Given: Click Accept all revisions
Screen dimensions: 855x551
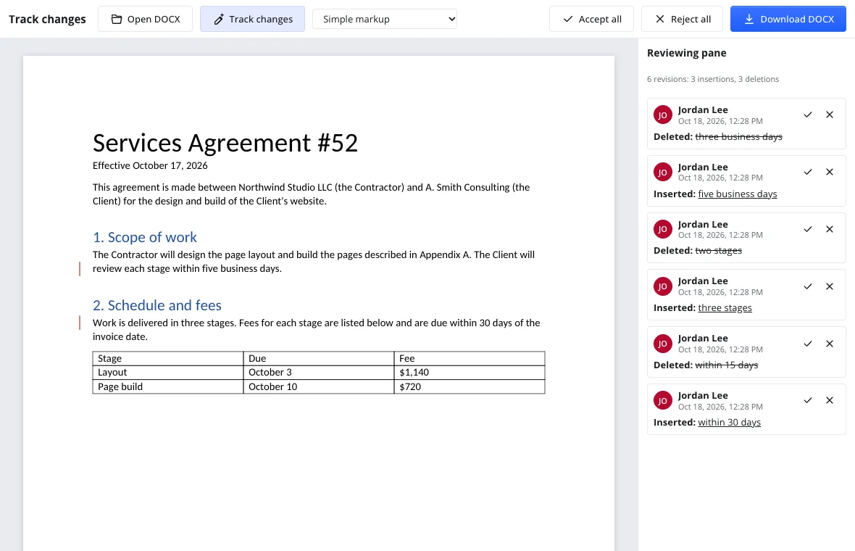Looking at the screenshot, I should [592, 19].
